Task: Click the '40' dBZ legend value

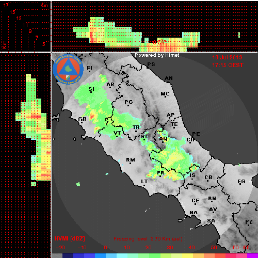Action: (x=192, y=248)
